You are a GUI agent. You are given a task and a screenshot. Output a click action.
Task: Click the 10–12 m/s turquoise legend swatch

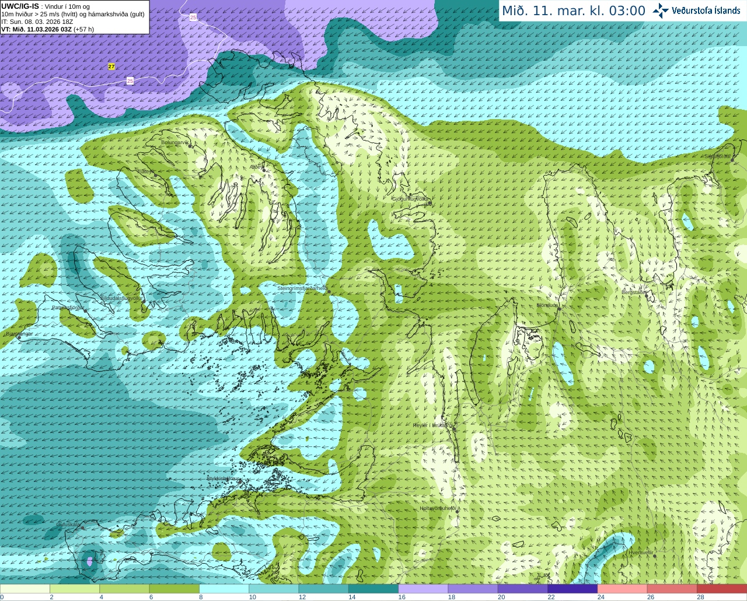click(x=274, y=589)
